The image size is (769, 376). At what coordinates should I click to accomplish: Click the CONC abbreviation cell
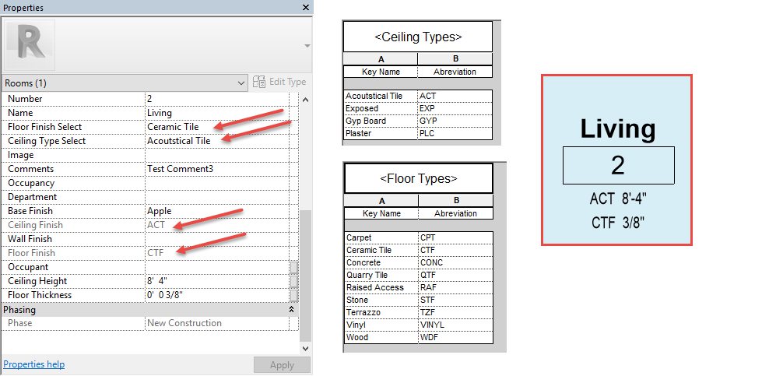pyautogui.click(x=455, y=263)
